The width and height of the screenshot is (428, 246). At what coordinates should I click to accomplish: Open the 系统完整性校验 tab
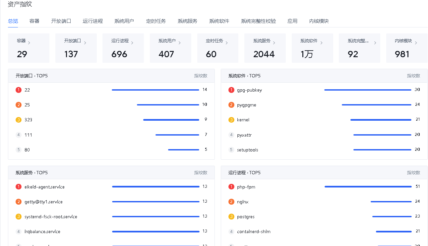click(x=258, y=21)
